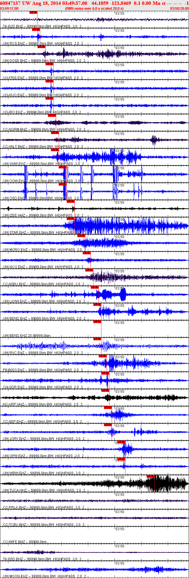Click the red pick marker on UW.LKVW trace
The height and width of the screenshot is (578, 189).
[95, 287]
